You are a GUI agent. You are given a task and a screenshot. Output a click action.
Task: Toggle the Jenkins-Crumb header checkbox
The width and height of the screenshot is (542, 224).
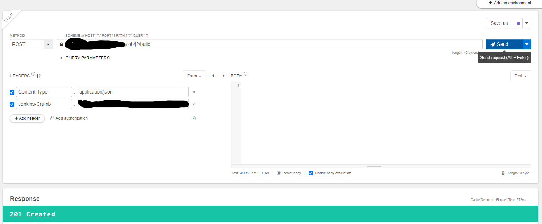(x=12, y=104)
